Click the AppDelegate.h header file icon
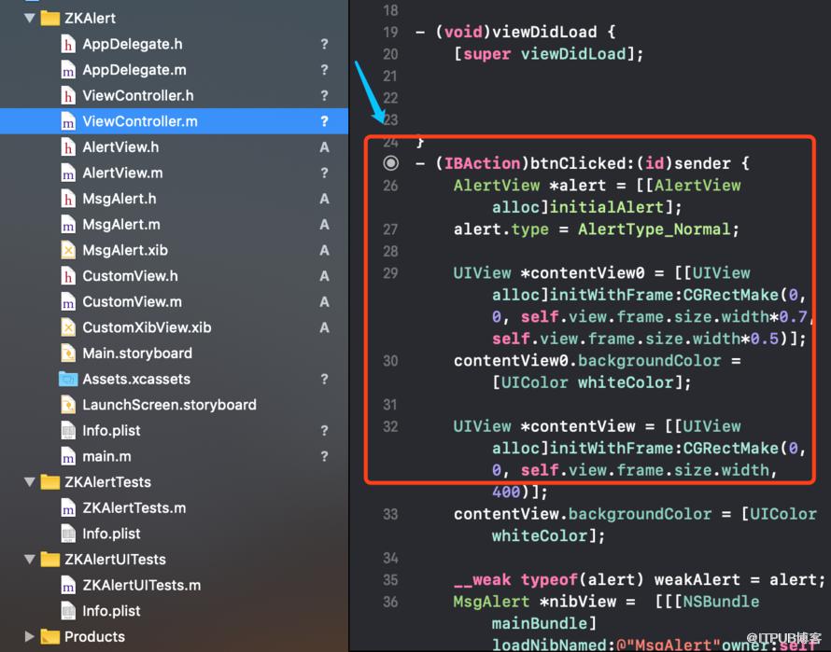The image size is (831, 652). (68, 44)
